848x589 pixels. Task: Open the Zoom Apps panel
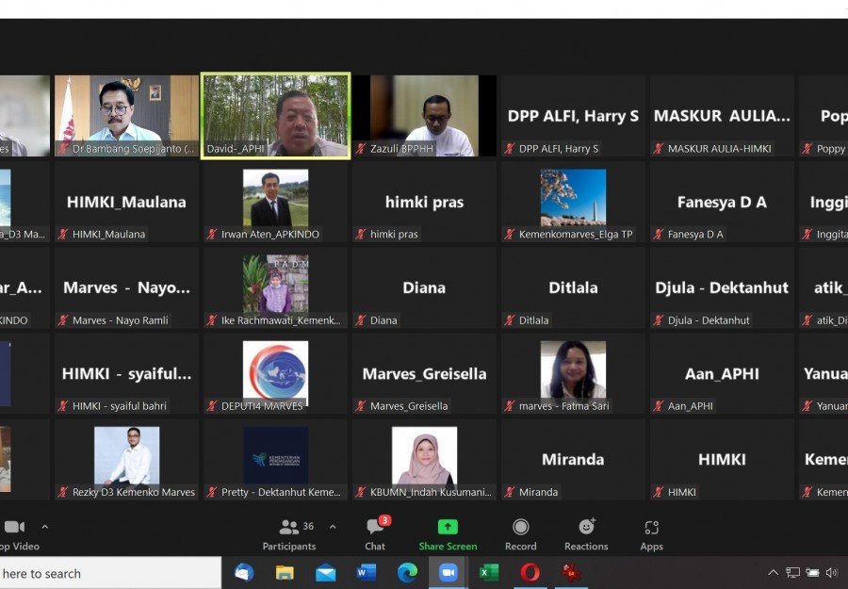click(651, 533)
